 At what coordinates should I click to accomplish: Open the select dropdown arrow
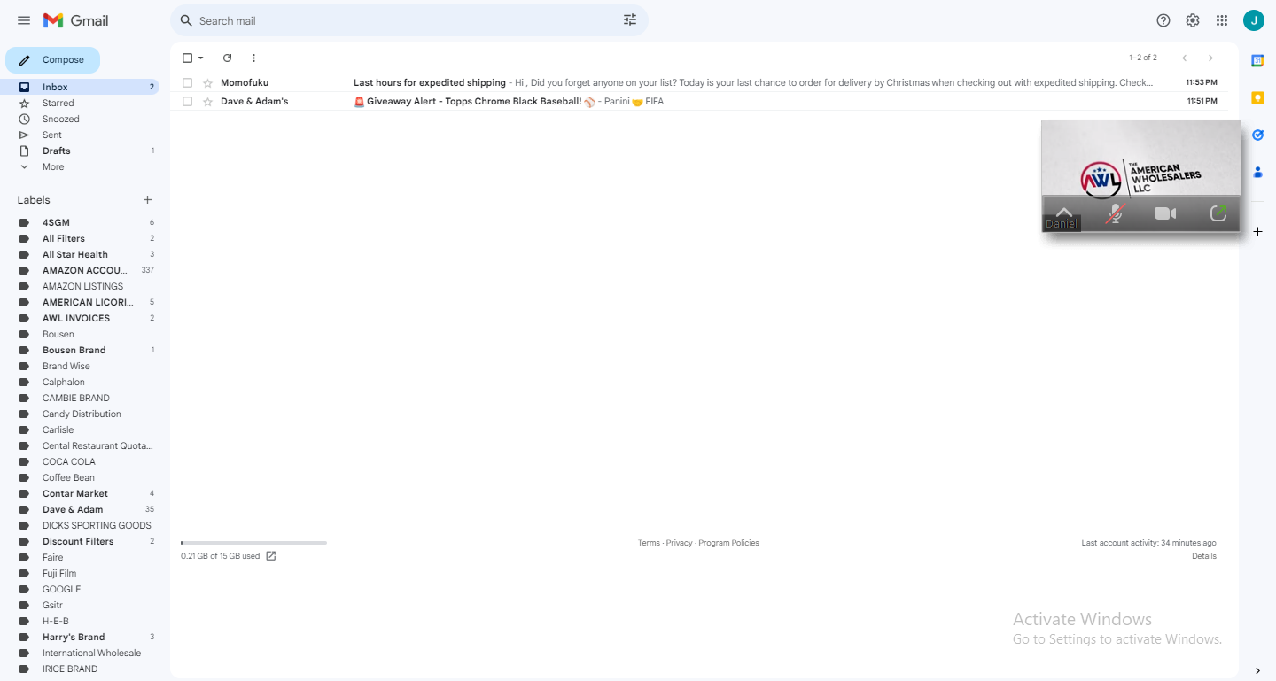201,58
